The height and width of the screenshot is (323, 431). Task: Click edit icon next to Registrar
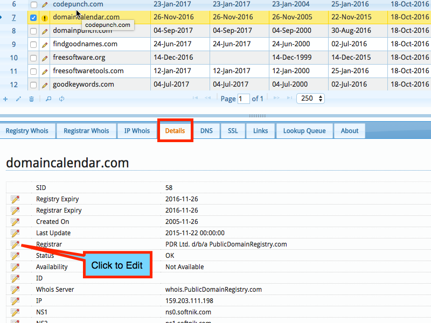tap(15, 244)
